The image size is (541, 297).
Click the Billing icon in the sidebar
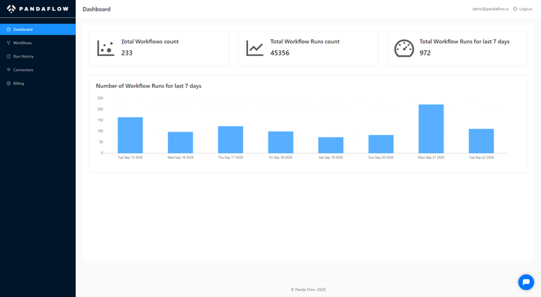pos(9,83)
